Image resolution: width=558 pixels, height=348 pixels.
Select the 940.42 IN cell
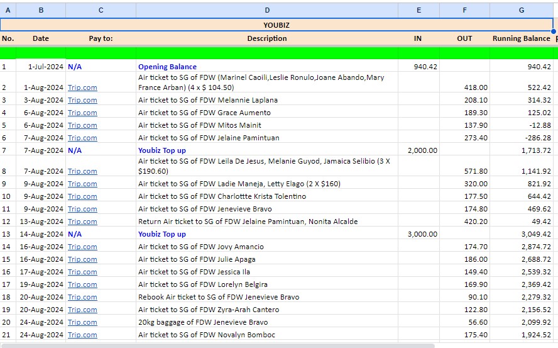[419, 67]
